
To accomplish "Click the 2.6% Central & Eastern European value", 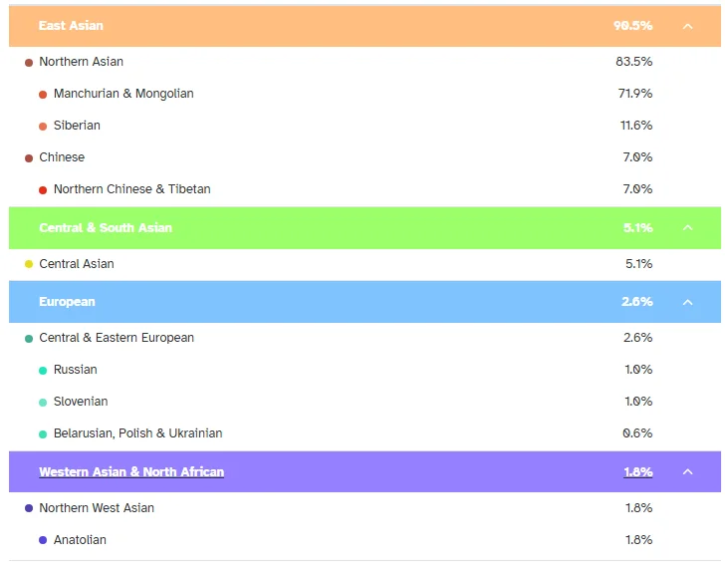I will pos(638,338).
